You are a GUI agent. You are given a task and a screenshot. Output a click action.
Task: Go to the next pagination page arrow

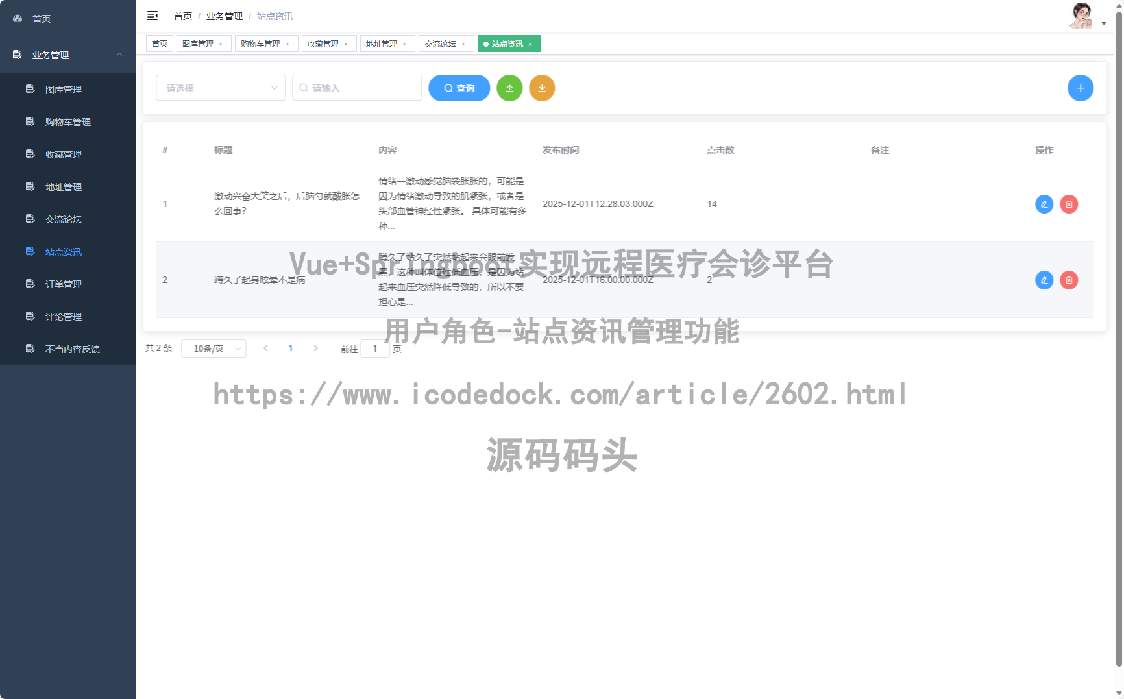(x=315, y=348)
